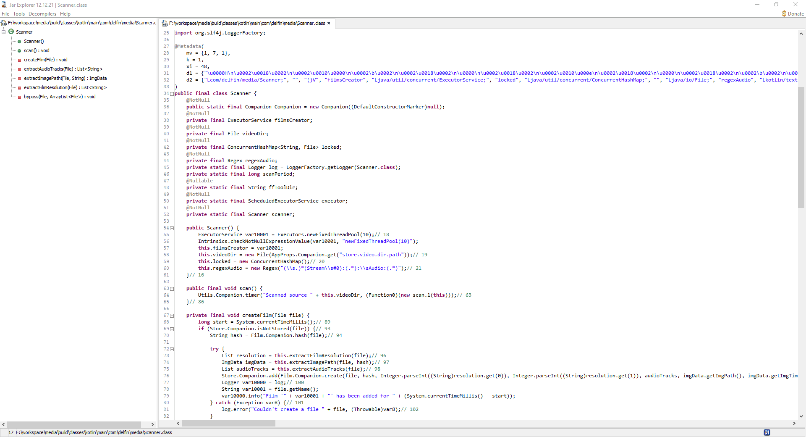The image size is (806, 437).
Task: Select Scanner root node in the tree
Action: coord(24,32)
